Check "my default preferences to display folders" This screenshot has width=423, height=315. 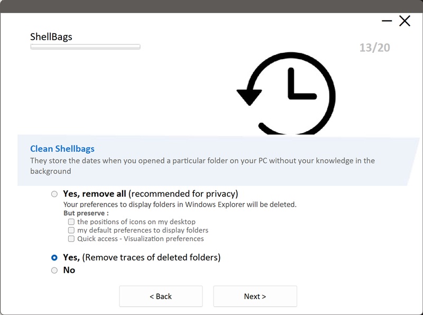(x=71, y=230)
